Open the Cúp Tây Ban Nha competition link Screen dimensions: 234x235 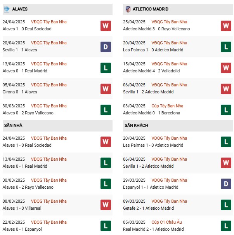click(167, 106)
